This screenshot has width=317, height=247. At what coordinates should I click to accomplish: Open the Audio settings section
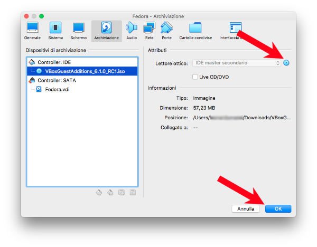[x=132, y=31]
